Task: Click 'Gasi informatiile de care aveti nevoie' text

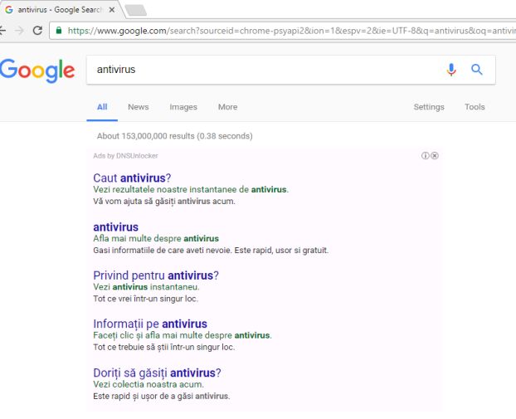Action: tap(163, 251)
